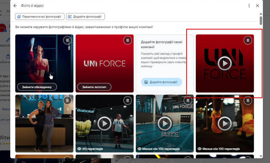This screenshot has width=270, height=163.
Task: Go back using the arrow beside Фото й відео
Action: (15, 6)
